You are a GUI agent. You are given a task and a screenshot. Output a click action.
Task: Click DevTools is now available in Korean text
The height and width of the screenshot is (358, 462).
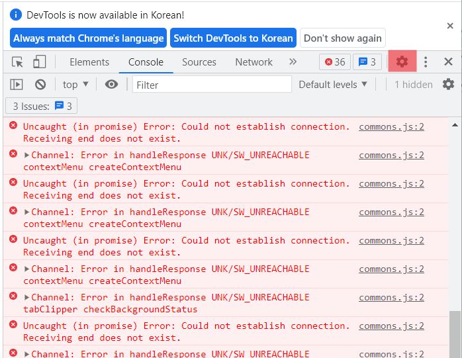(105, 15)
